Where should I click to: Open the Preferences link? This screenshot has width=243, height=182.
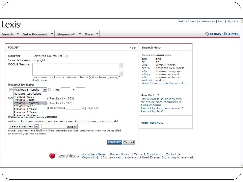coord(207,21)
